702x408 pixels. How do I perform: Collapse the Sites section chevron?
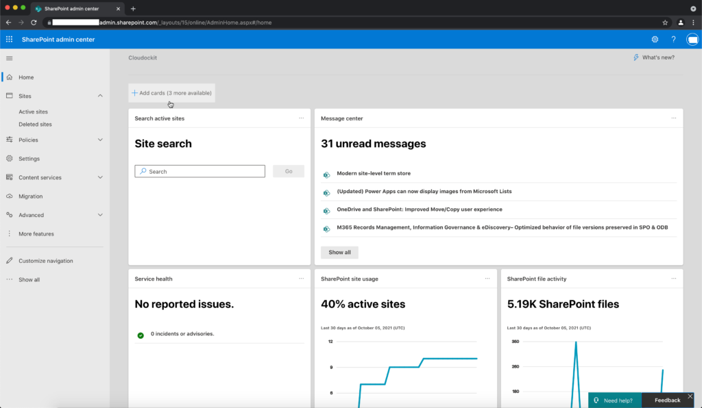click(x=100, y=96)
